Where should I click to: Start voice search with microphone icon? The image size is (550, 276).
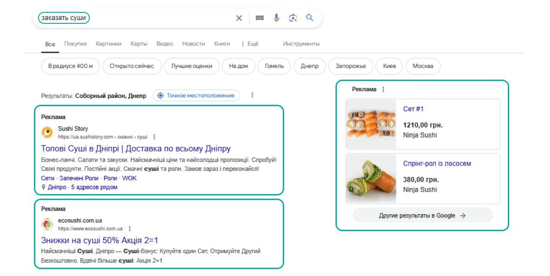[x=276, y=18]
